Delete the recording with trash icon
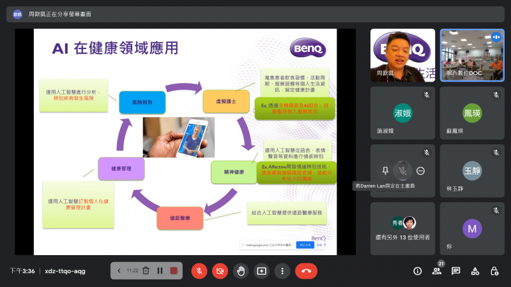Image resolution: width=511 pixels, height=287 pixels. coord(146,270)
